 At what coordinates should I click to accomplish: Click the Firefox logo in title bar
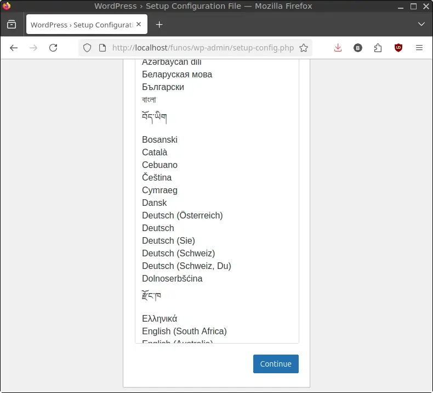coord(7,6)
